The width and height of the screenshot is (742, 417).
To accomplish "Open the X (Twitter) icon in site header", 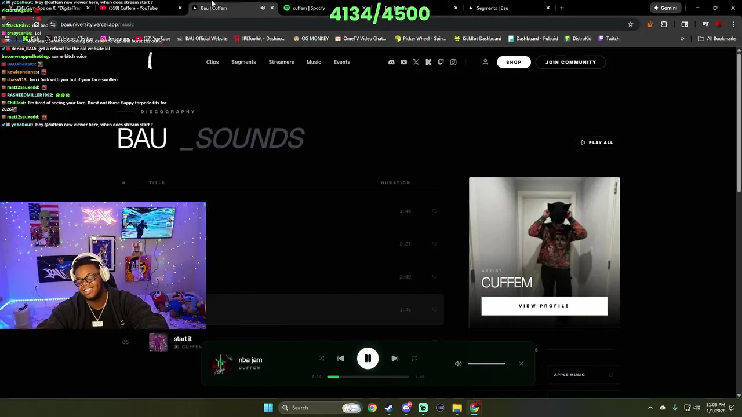I will pyautogui.click(x=416, y=62).
